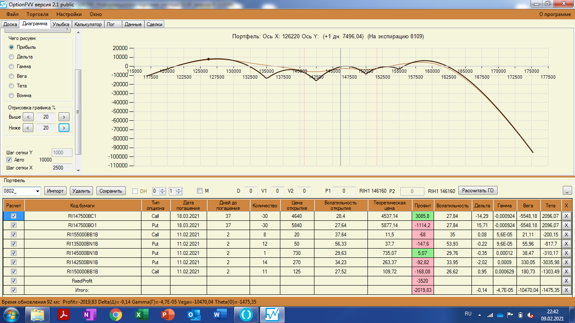Show hidden system tray icons
Image resolution: width=575 pixels, height=323 pixels.
[479, 315]
